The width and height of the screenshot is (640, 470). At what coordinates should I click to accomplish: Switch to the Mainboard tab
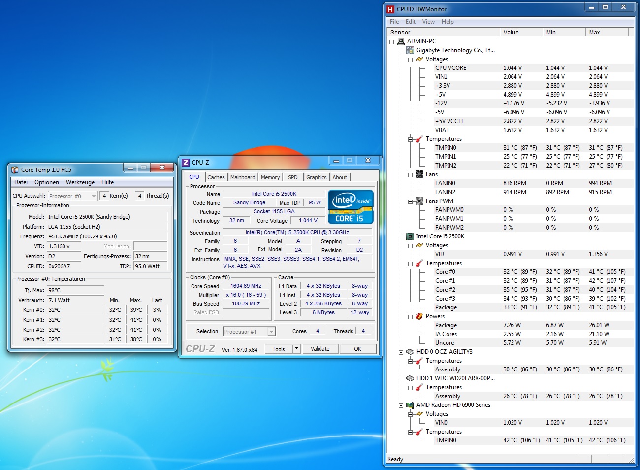click(243, 177)
